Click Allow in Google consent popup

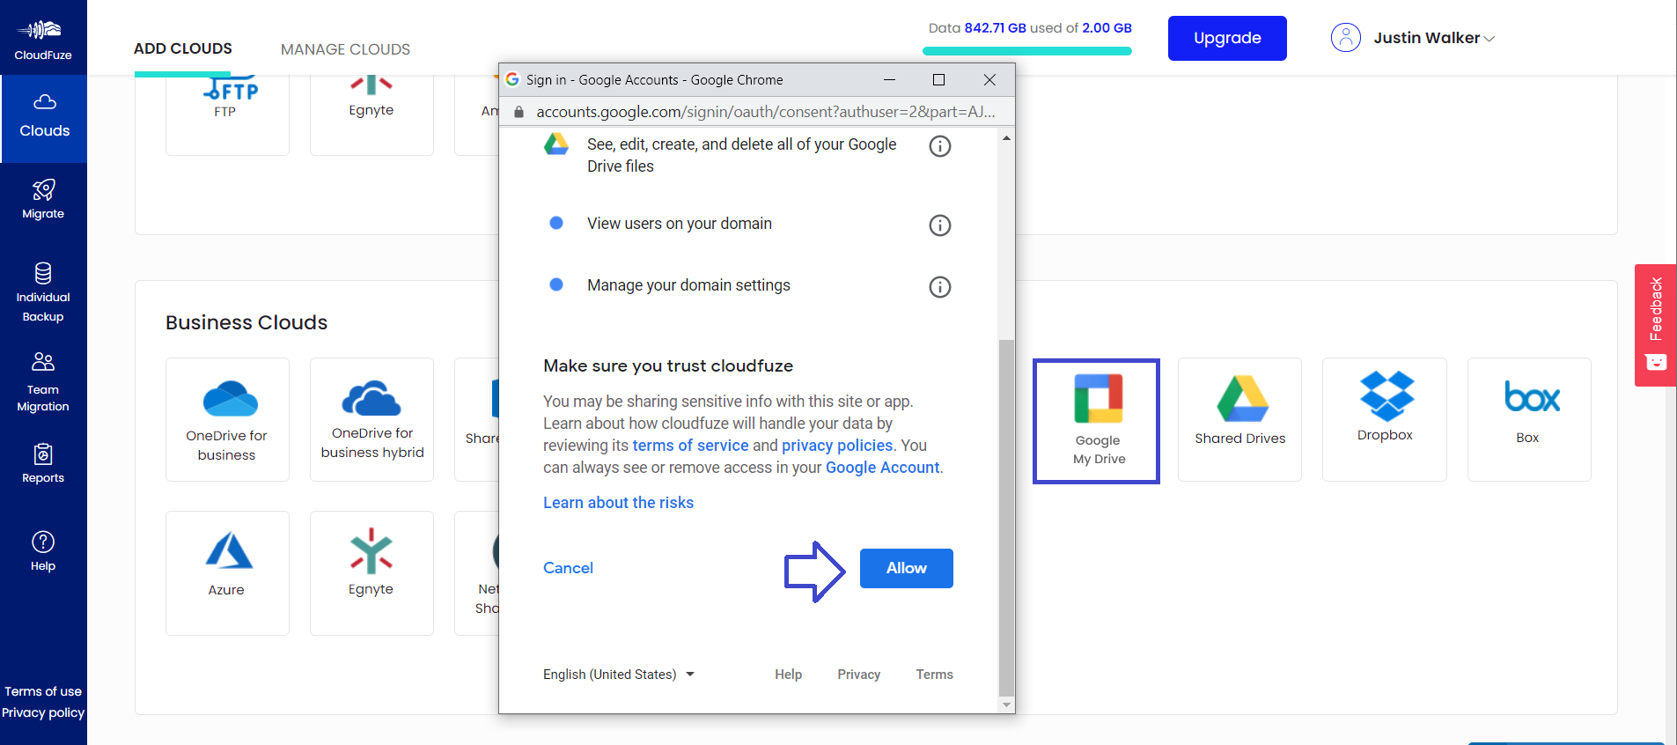pyautogui.click(x=907, y=568)
